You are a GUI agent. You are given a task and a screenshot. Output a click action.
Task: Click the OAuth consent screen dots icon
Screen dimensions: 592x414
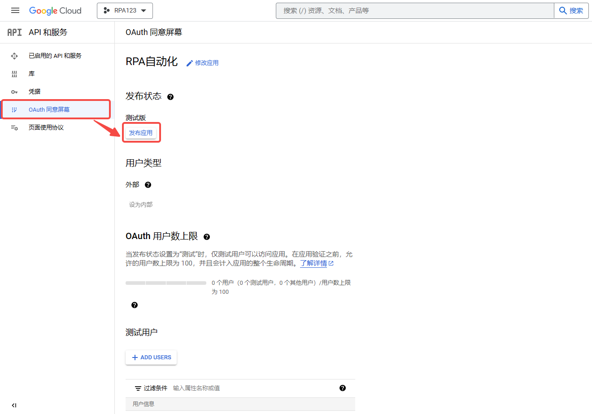click(x=14, y=109)
